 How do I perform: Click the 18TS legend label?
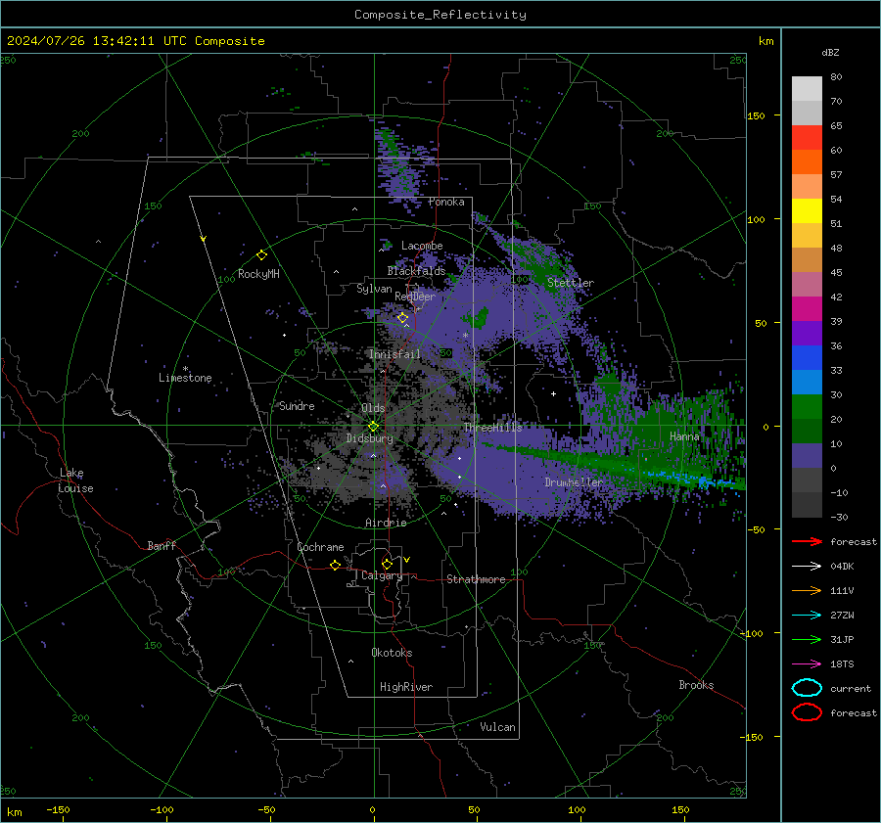pyautogui.click(x=842, y=664)
